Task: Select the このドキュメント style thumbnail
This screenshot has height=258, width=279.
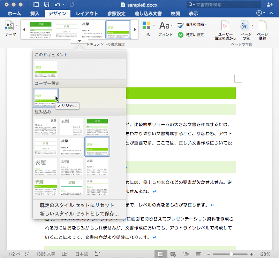Action: 46,69
